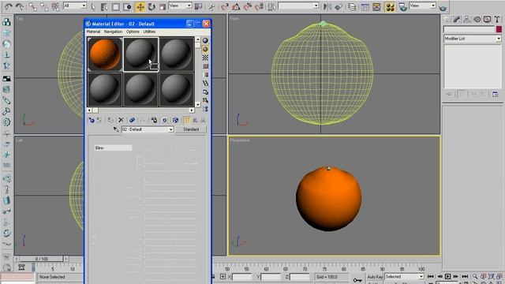Activate the Select and Link tool

pos(32,6)
